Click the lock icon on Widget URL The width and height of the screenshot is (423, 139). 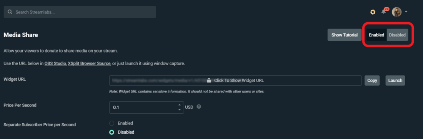[x=209, y=80]
